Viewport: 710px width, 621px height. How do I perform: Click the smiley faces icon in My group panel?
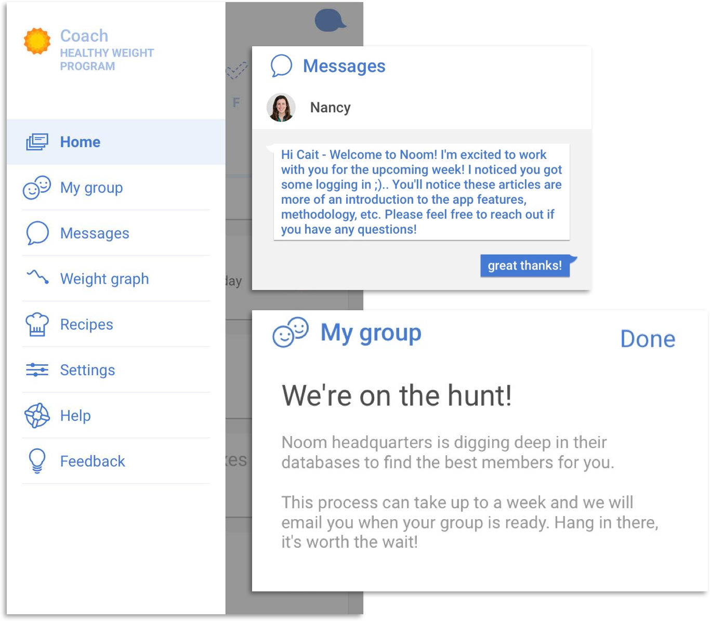pos(291,332)
